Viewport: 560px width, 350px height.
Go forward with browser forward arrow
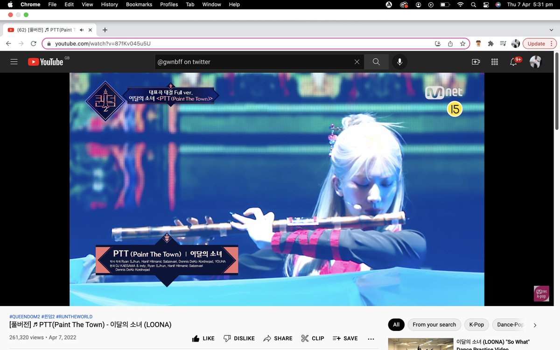point(21,43)
